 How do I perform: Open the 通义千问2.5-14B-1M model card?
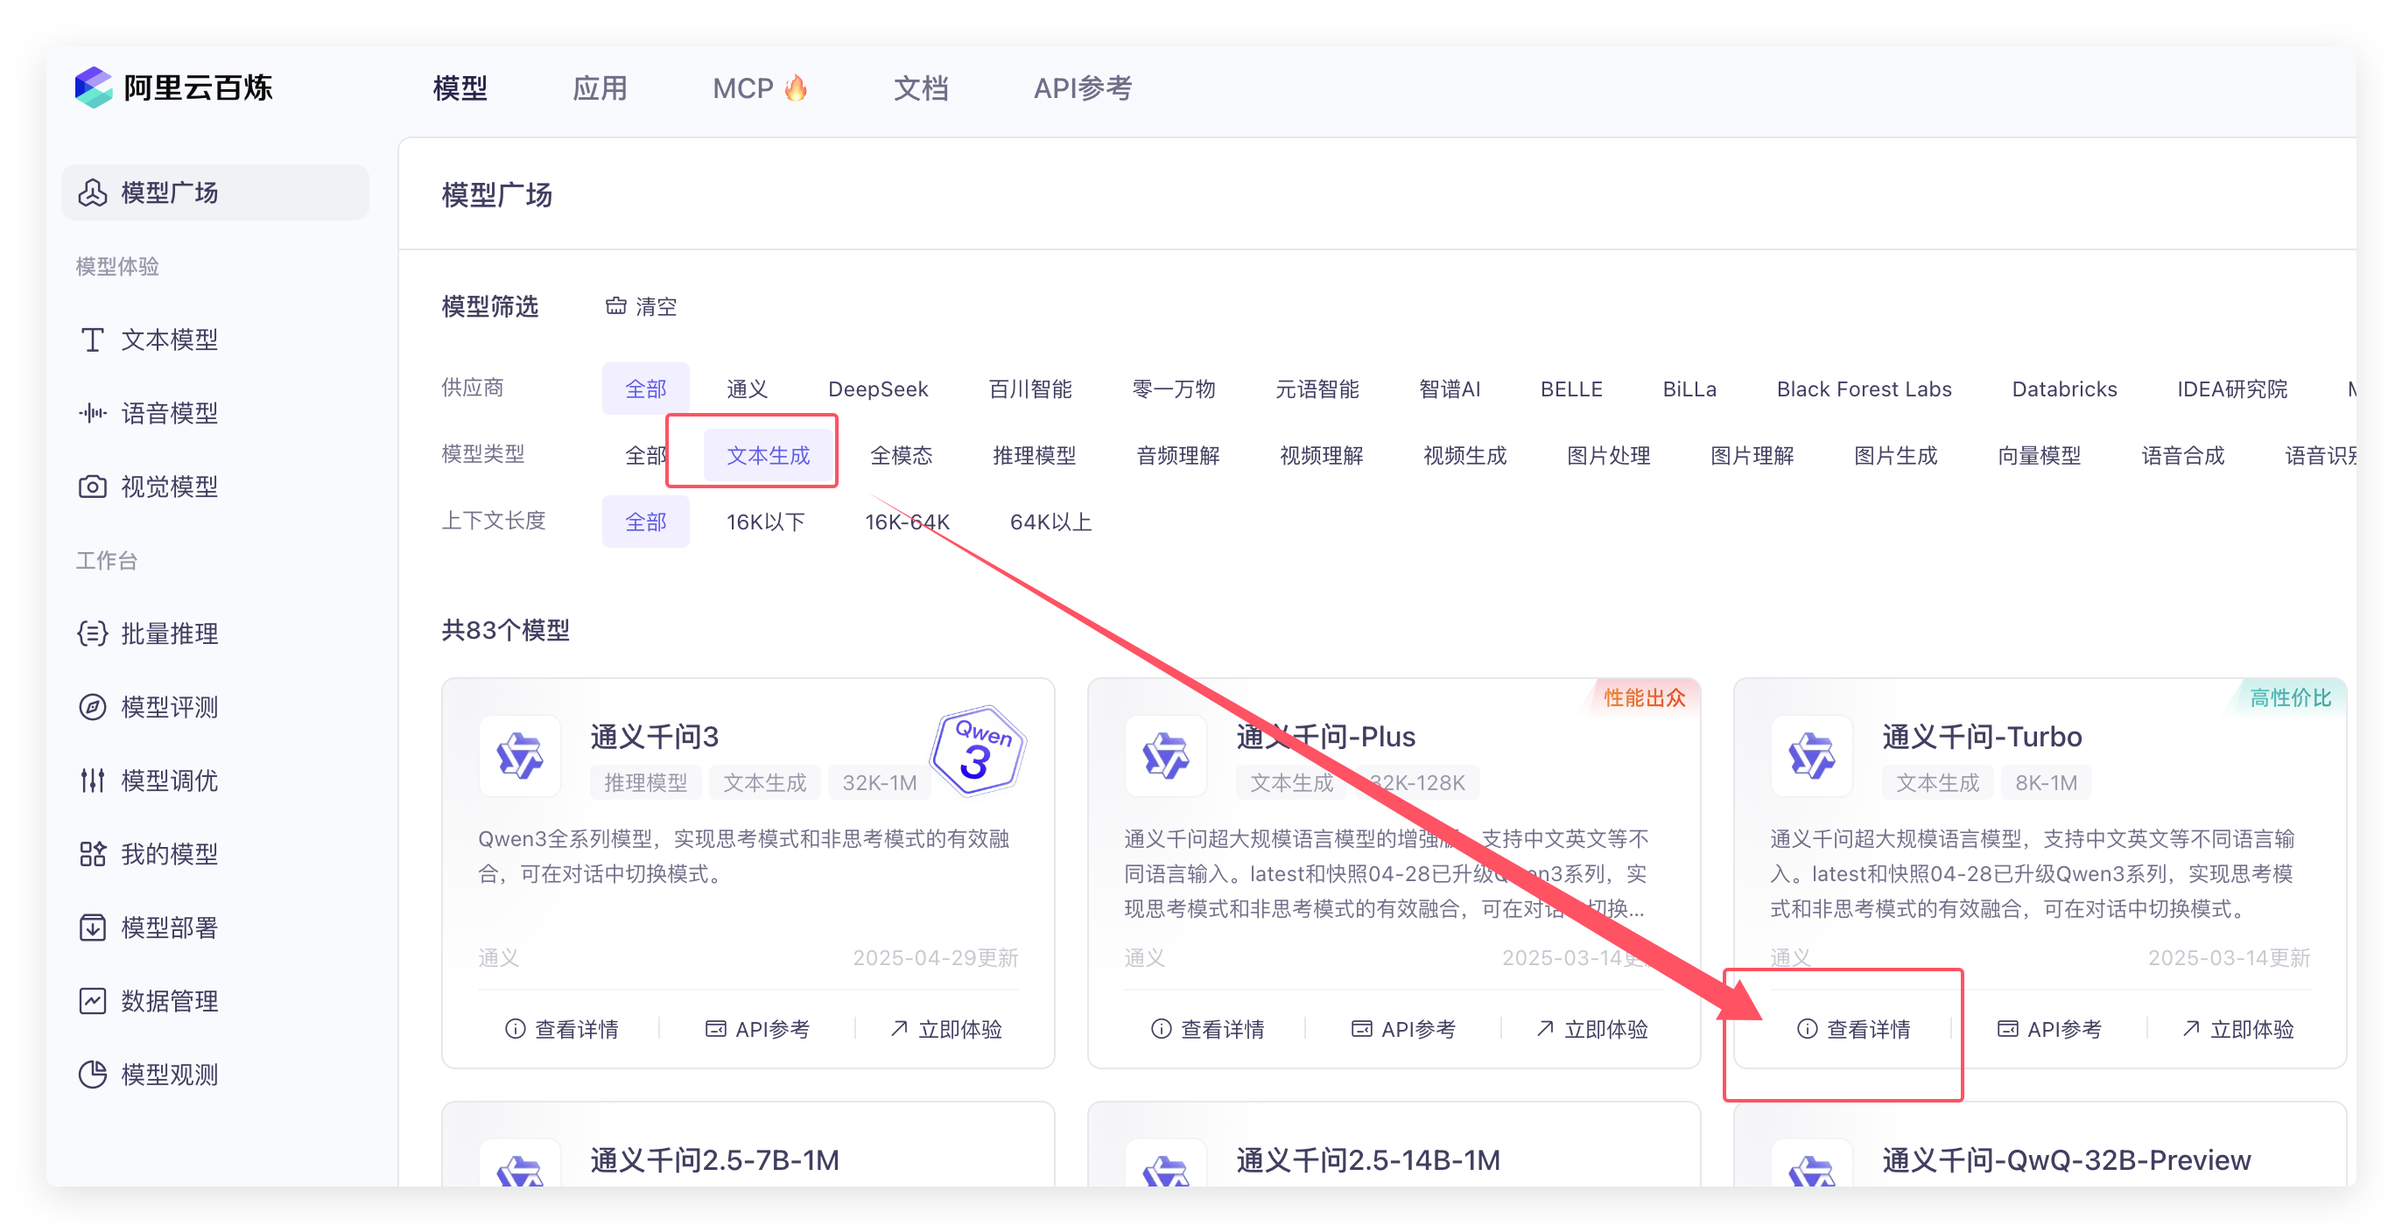coord(1394,1144)
